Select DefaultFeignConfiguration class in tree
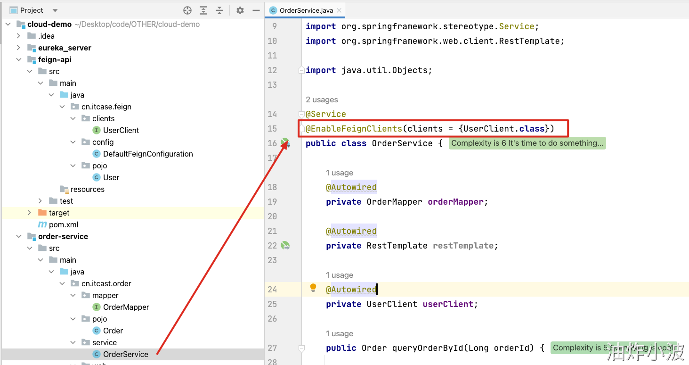689x365 pixels. pos(148,154)
